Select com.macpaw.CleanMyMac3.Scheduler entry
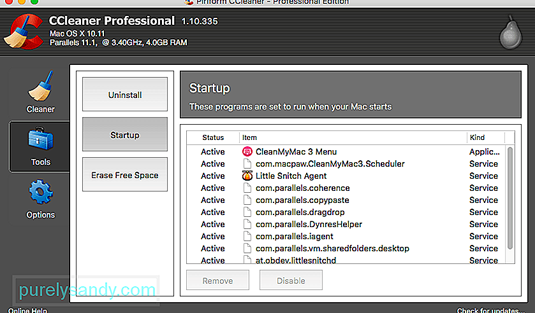This screenshot has height=313, width=535. [x=346, y=164]
